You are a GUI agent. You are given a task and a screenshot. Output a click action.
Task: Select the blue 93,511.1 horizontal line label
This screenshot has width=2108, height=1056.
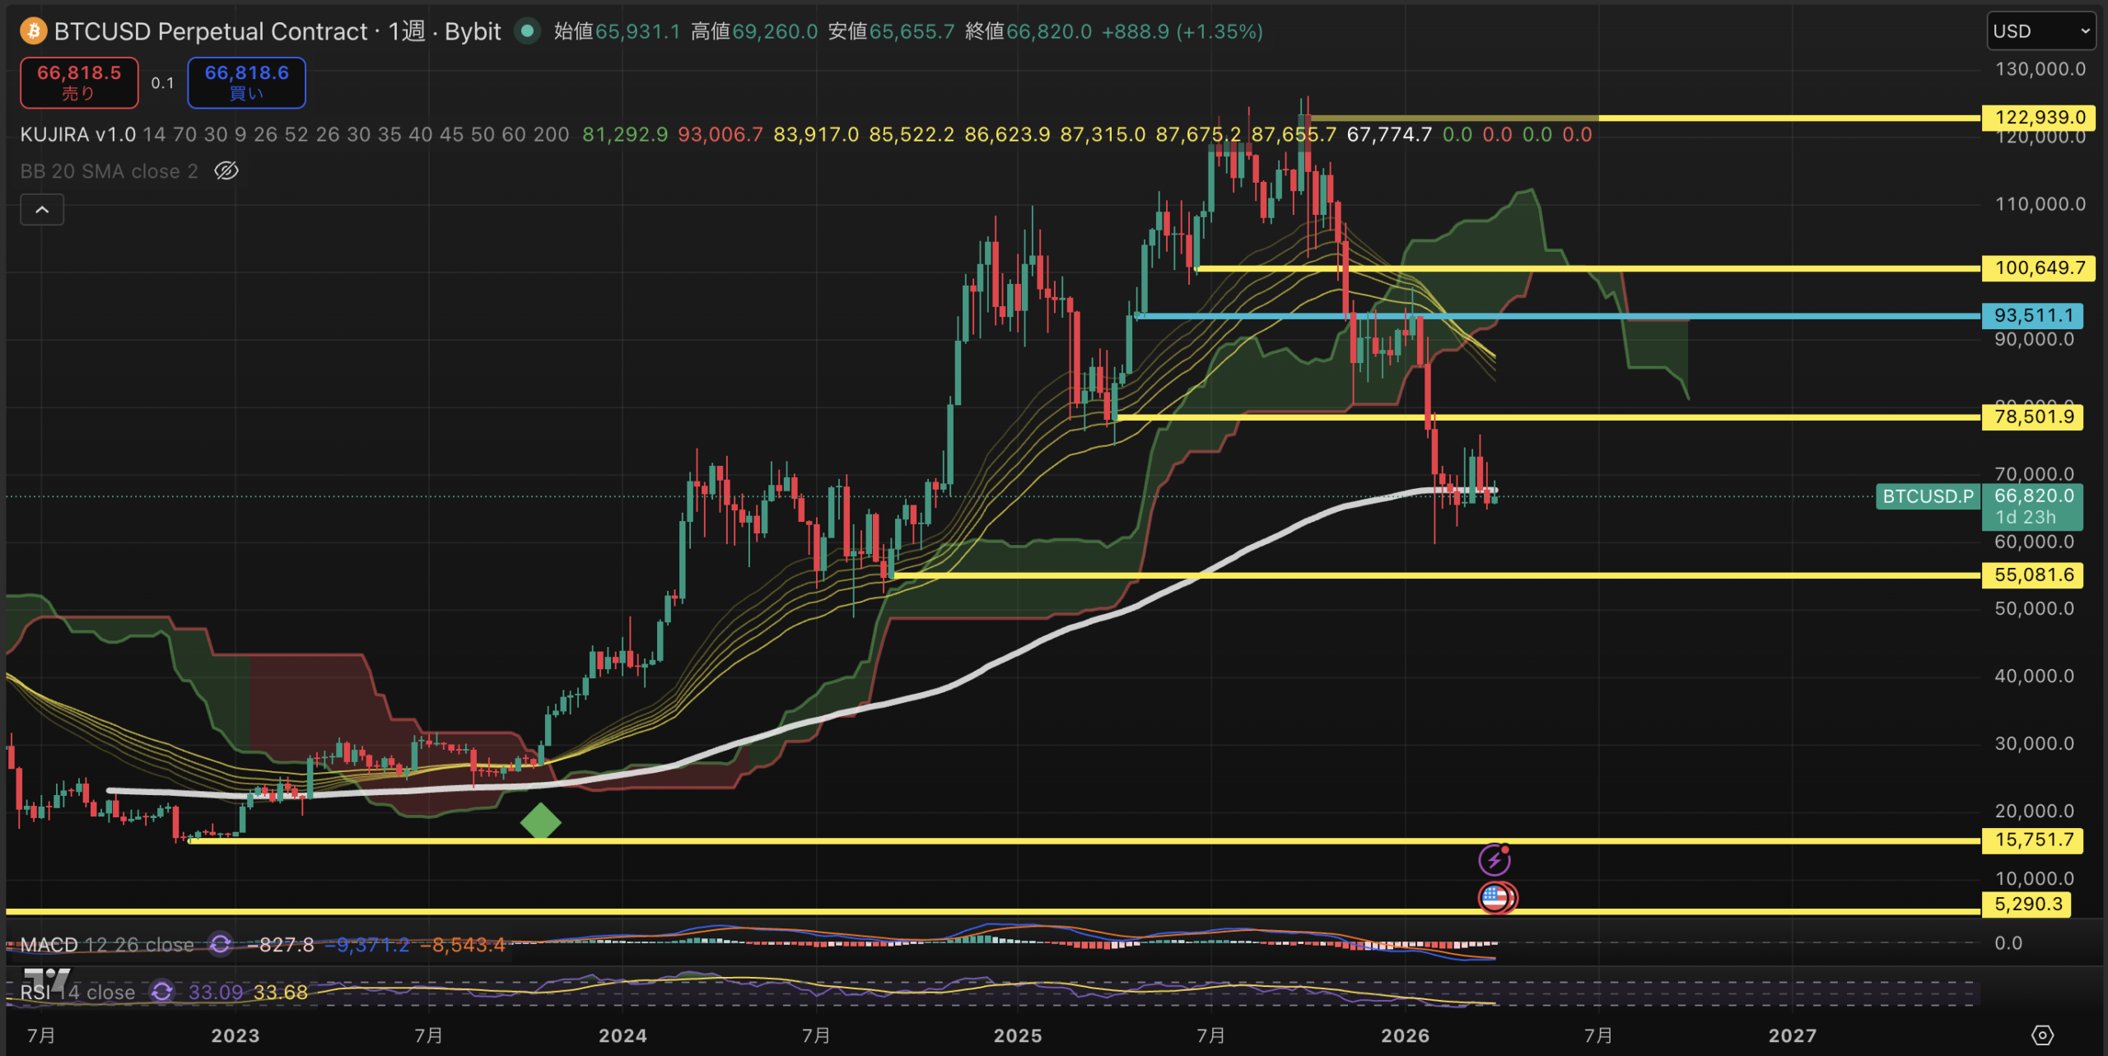point(2032,315)
